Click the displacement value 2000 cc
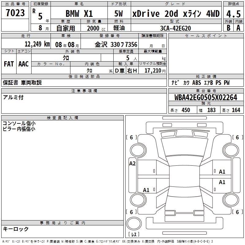 [96, 28]
